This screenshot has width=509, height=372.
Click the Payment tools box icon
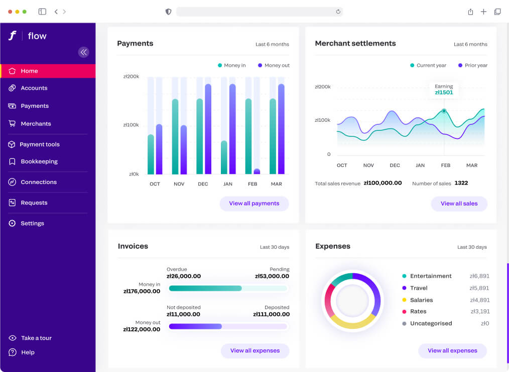pyautogui.click(x=12, y=144)
